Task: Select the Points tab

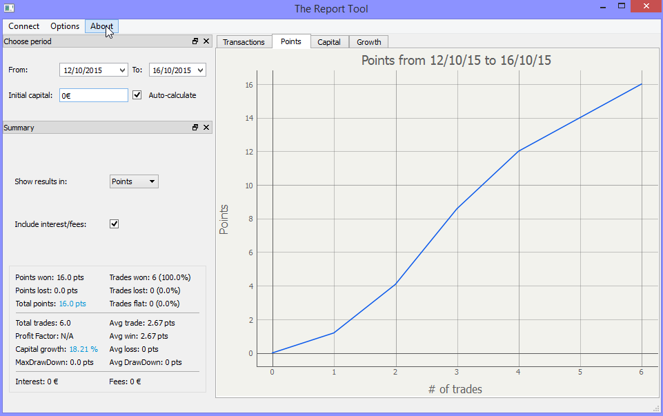Action: tap(291, 41)
